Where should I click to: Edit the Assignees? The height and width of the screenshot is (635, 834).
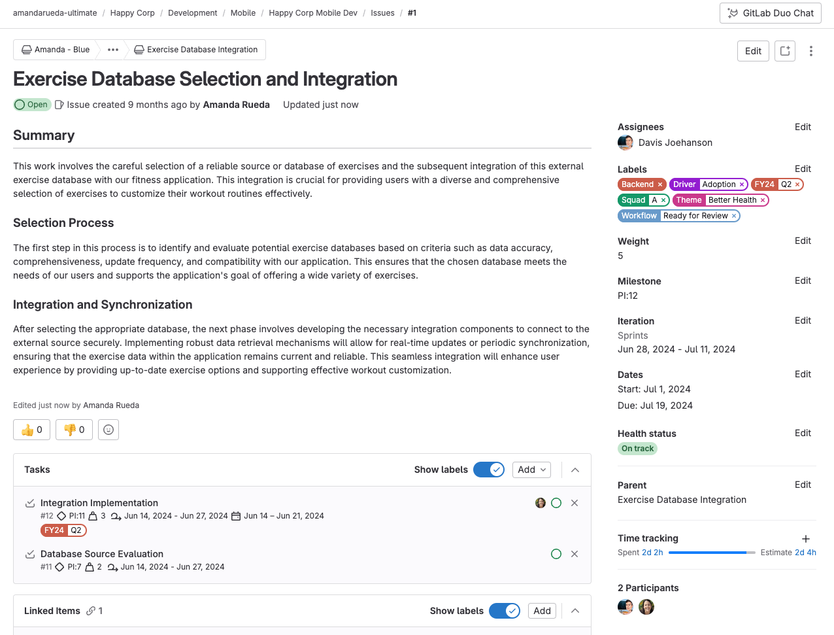tap(803, 127)
